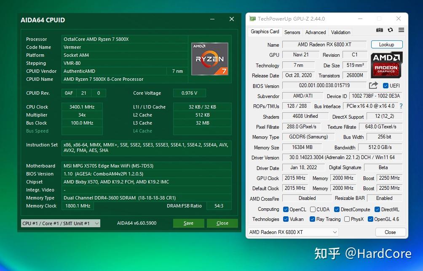The image size is (423, 271).
Task: Click the Pixel Fillrate value 288.0 GPixel/s
Action: pos(301,127)
